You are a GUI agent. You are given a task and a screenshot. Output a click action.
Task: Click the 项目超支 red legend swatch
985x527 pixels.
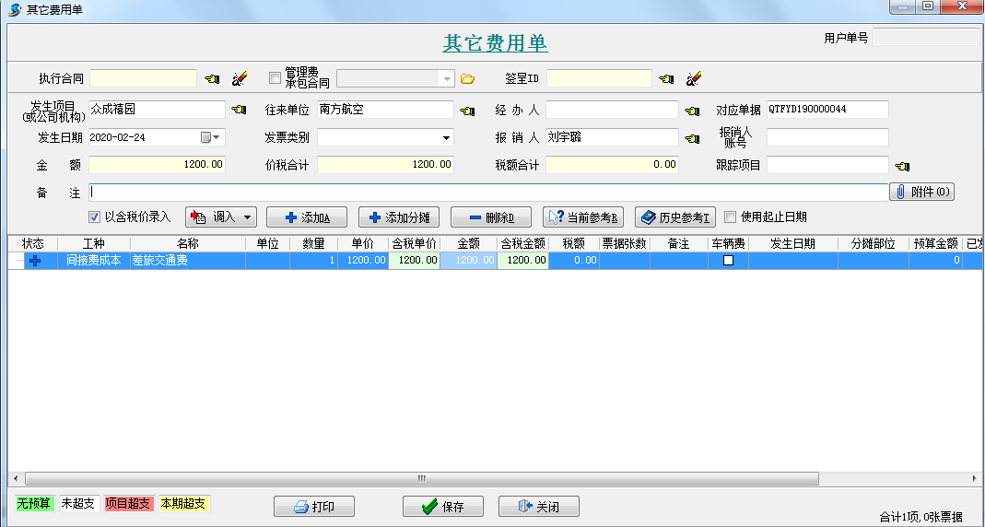128,504
